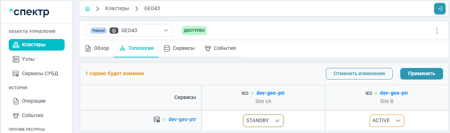Click the Сервисы column header

point(185,98)
